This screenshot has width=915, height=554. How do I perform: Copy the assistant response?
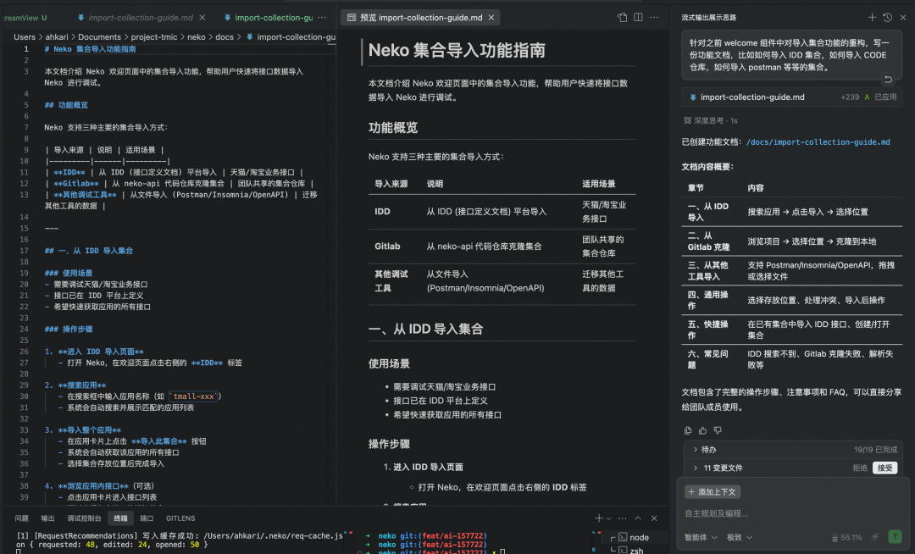[688, 430]
